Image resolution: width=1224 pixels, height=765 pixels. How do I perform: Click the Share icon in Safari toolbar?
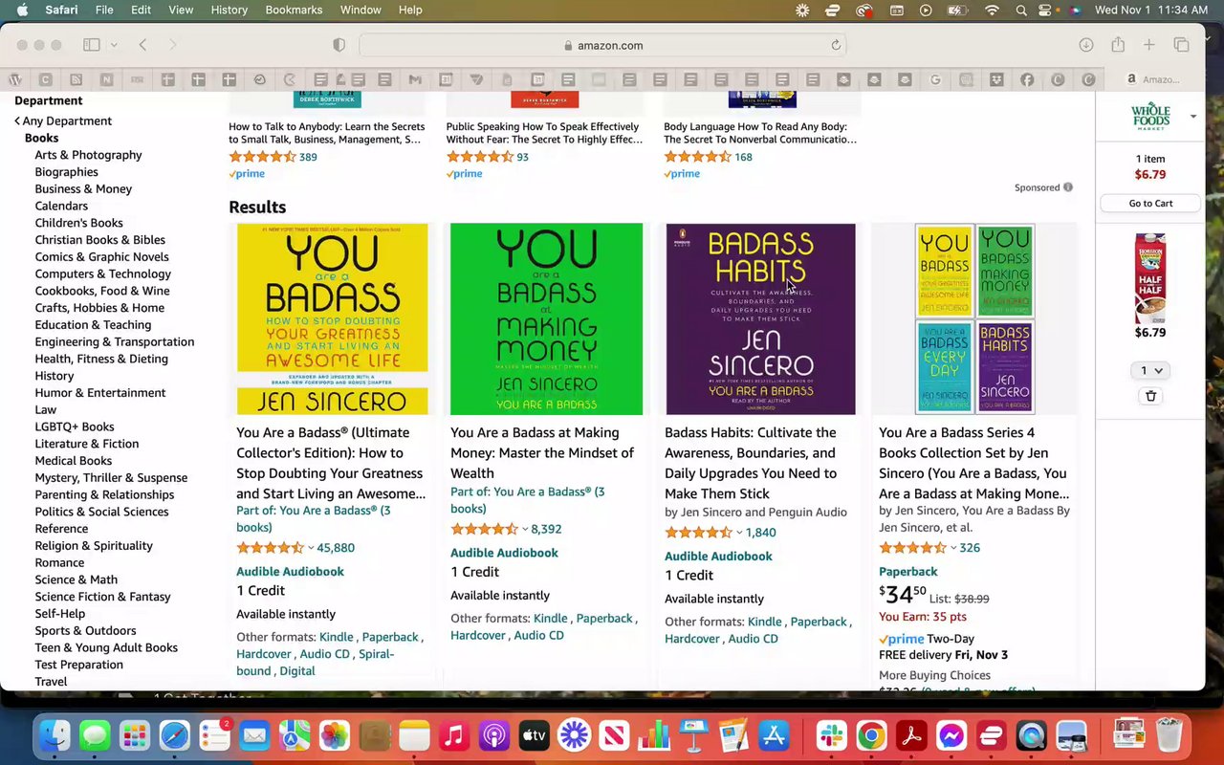1118,45
